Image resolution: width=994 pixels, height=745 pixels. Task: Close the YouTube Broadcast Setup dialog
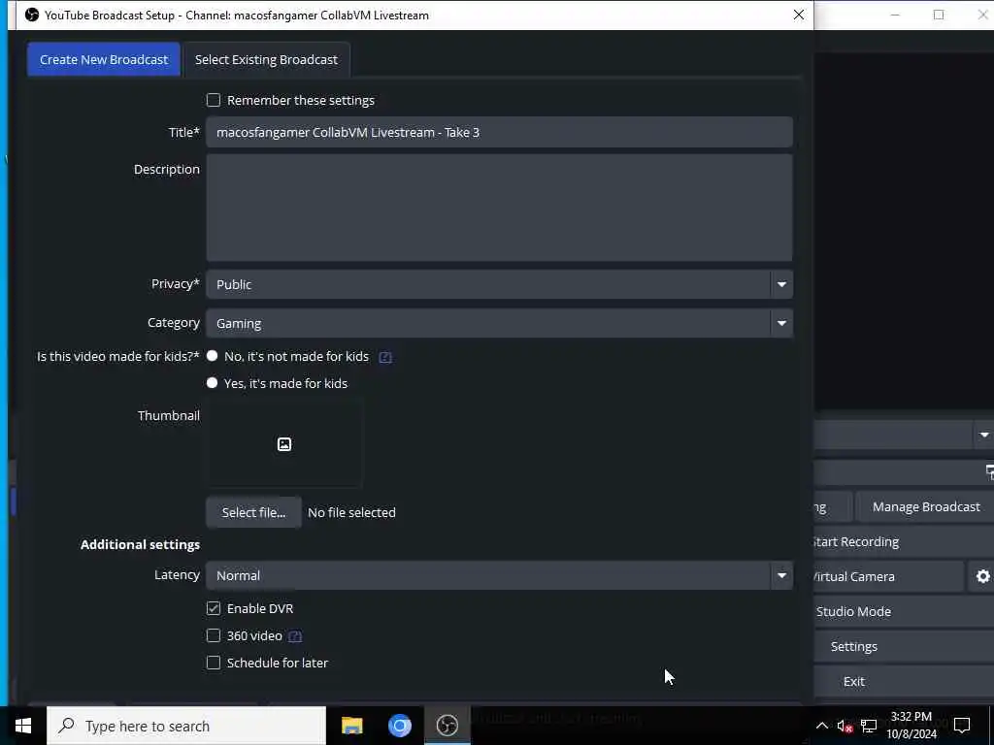(x=799, y=15)
